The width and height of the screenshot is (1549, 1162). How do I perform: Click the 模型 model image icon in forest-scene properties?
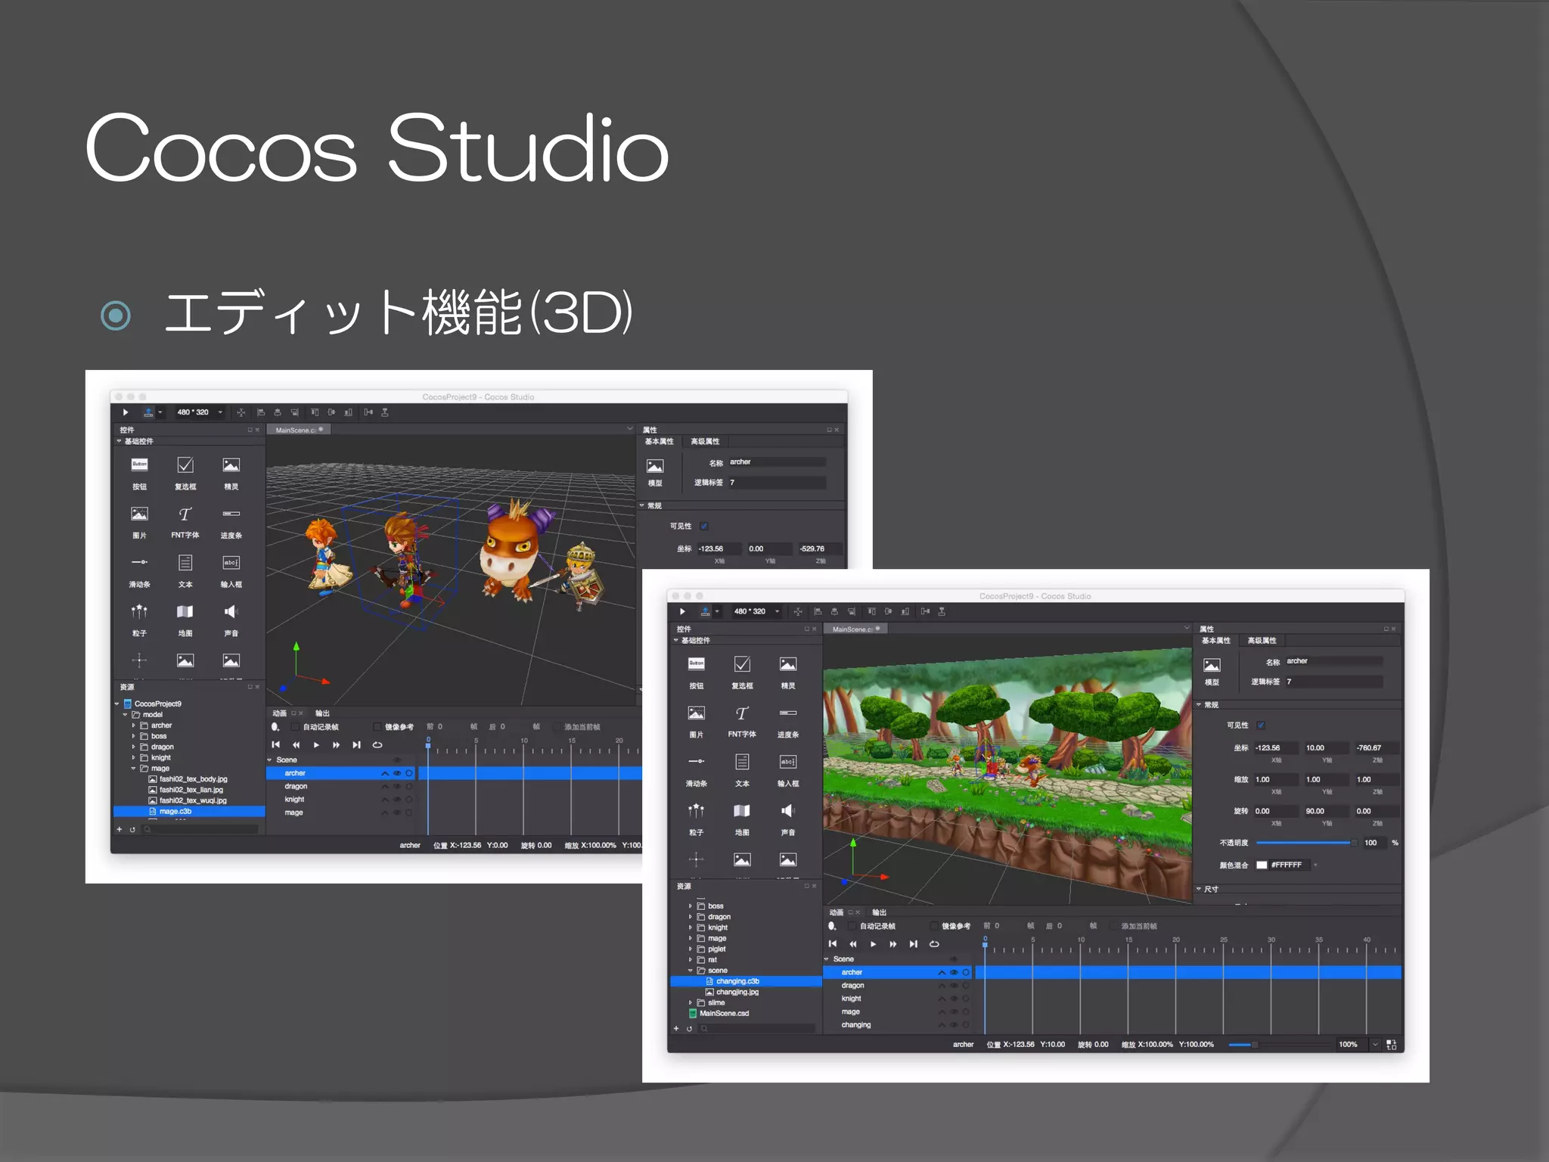1212,665
